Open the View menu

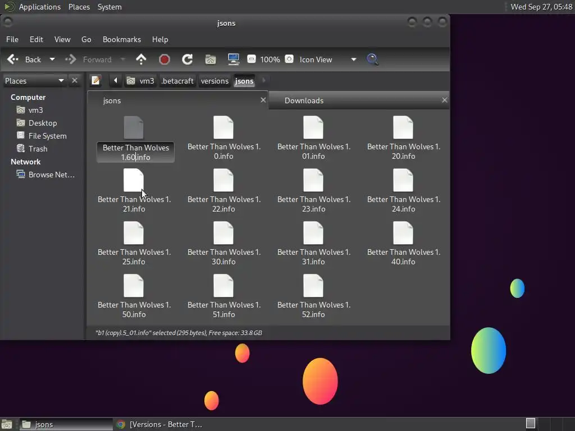[x=62, y=39]
